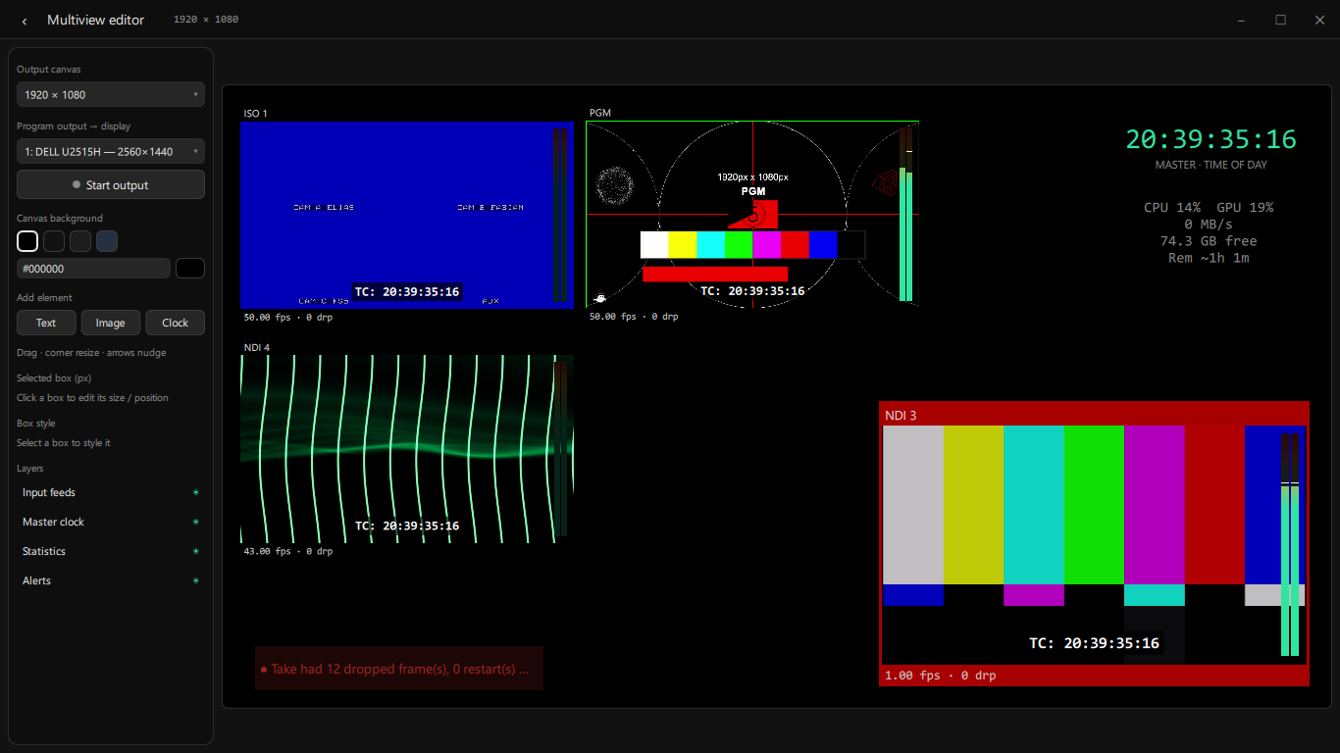Select the PGM test pattern tile
This screenshot has width=1340, height=753.
[752, 215]
